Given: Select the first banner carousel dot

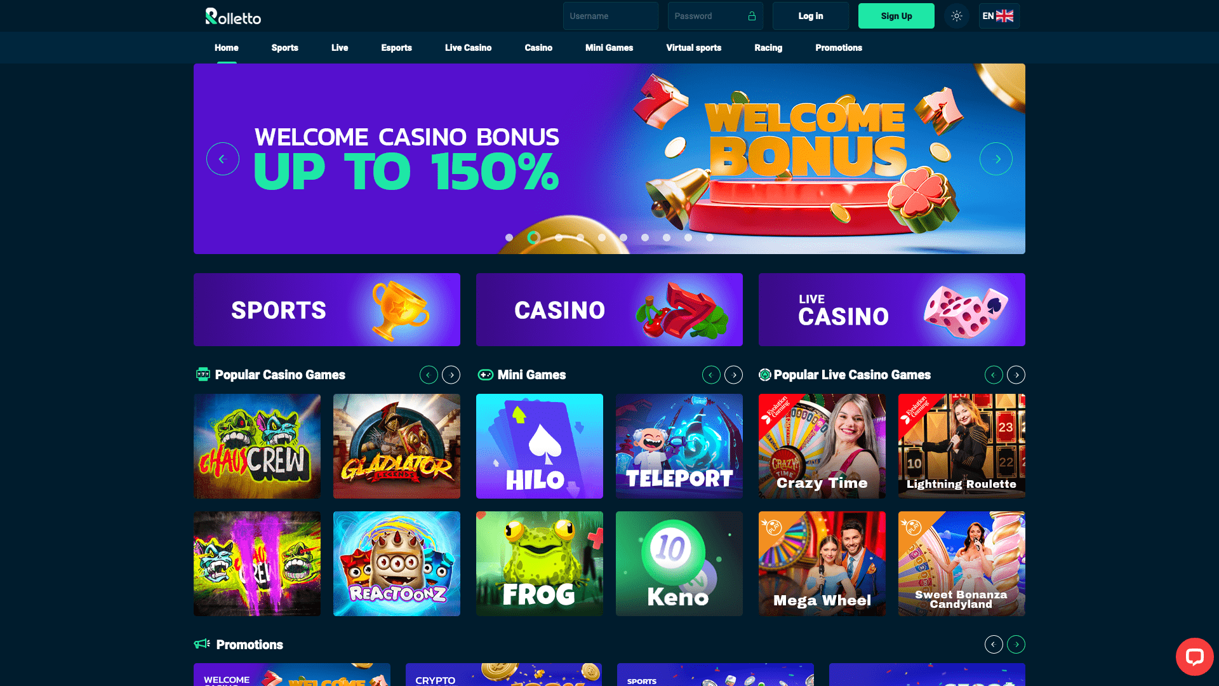Looking at the screenshot, I should pyautogui.click(x=509, y=238).
